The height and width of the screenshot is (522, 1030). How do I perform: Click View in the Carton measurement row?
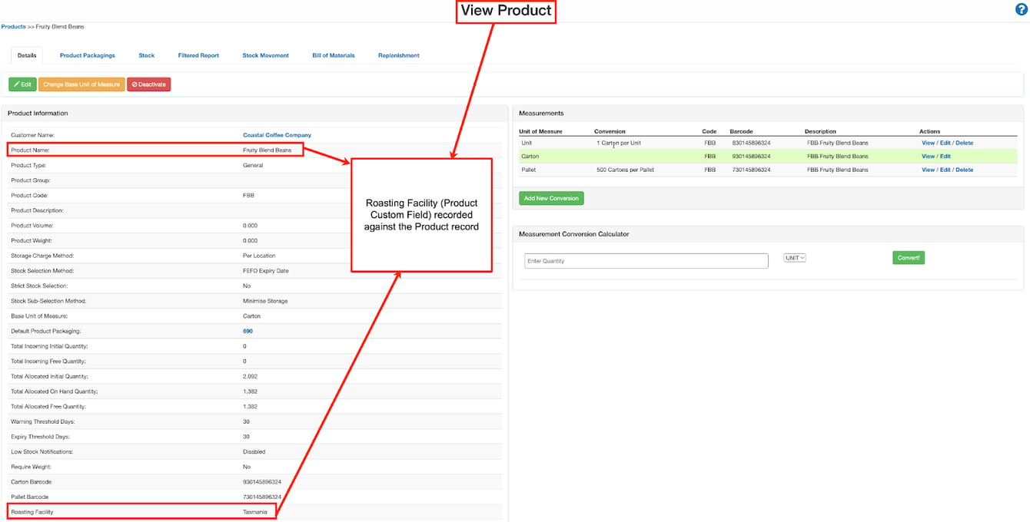[928, 156]
